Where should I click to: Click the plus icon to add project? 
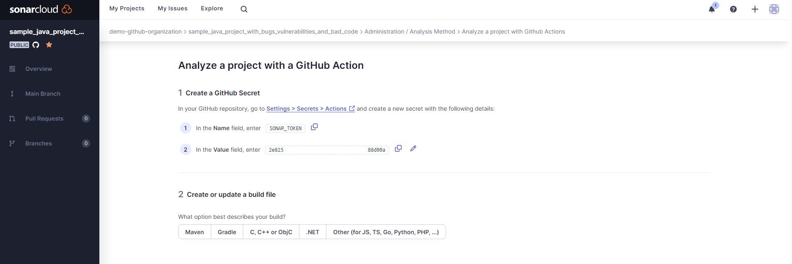pos(755,9)
